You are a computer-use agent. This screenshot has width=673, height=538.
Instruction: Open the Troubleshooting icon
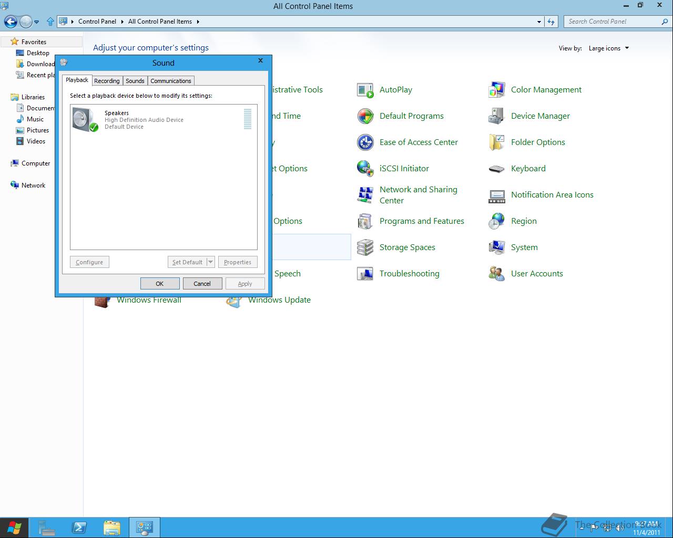pos(365,274)
